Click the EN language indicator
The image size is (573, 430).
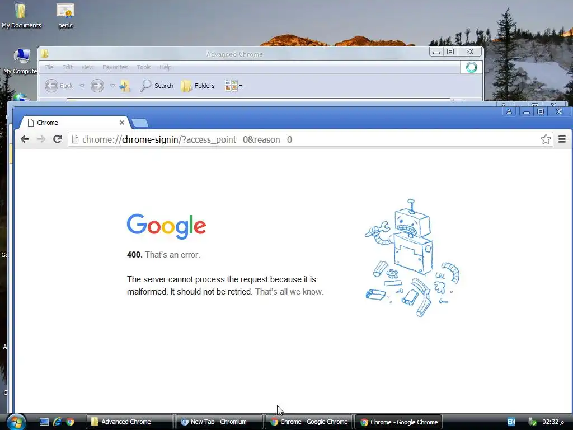(511, 422)
